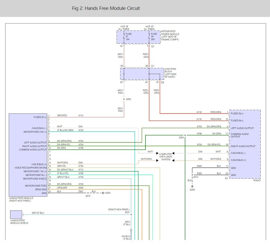Viewport: 270px width, 245px height.
Task: Select the S202 splice label
Action: (x=129, y=99)
